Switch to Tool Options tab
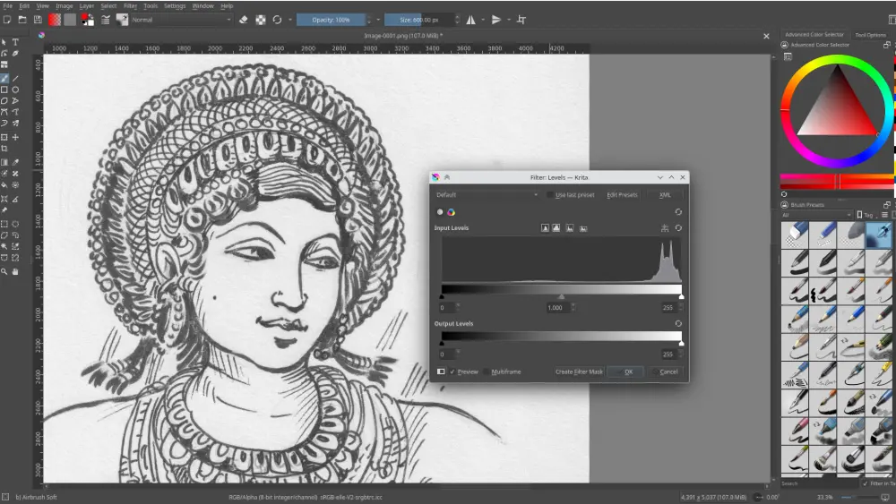Image resolution: width=896 pixels, height=504 pixels. (x=870, y=35)
